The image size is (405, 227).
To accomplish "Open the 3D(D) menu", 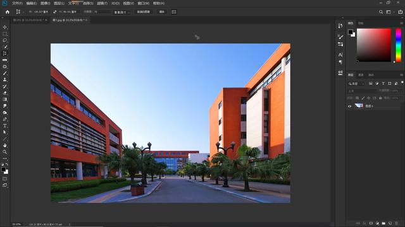I will click(x=115, y=3).
